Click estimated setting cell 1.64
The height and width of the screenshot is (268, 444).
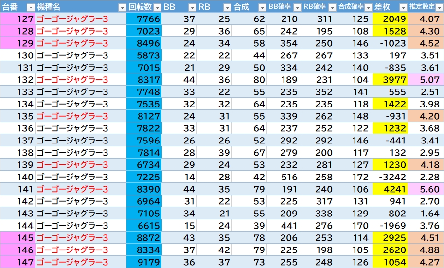426,214
